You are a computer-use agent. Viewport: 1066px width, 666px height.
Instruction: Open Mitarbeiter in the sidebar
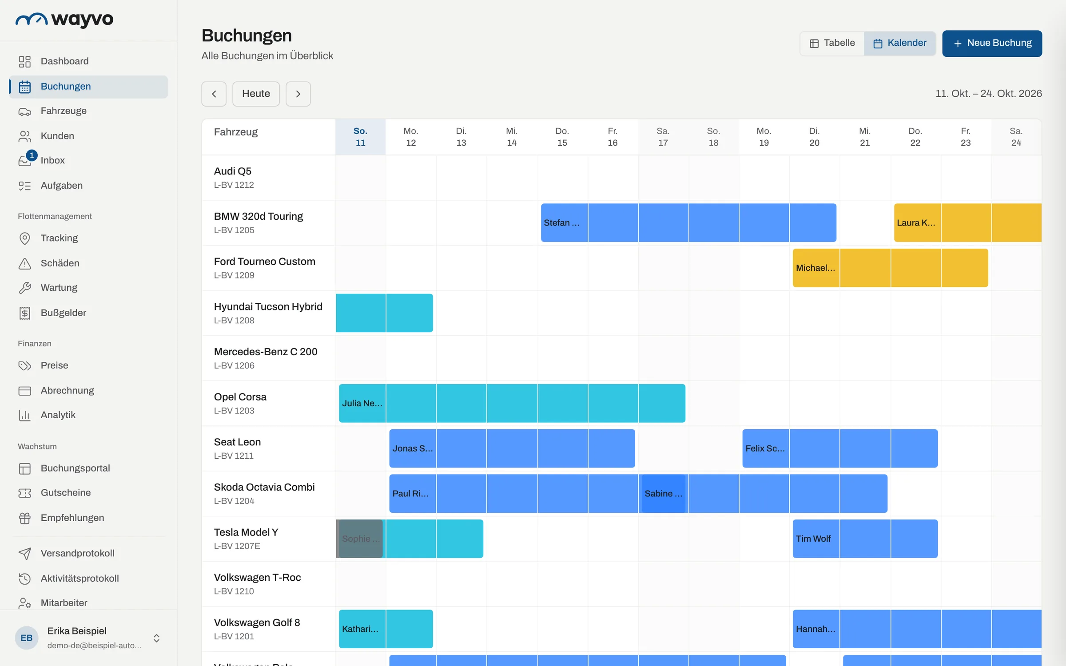pos(88,603)
